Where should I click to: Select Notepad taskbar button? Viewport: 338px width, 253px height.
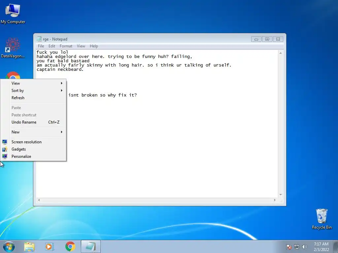(x=91, y=246)
